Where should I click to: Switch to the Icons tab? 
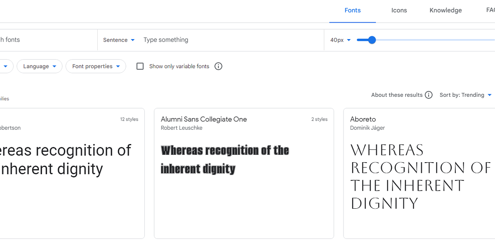[399, 11]
